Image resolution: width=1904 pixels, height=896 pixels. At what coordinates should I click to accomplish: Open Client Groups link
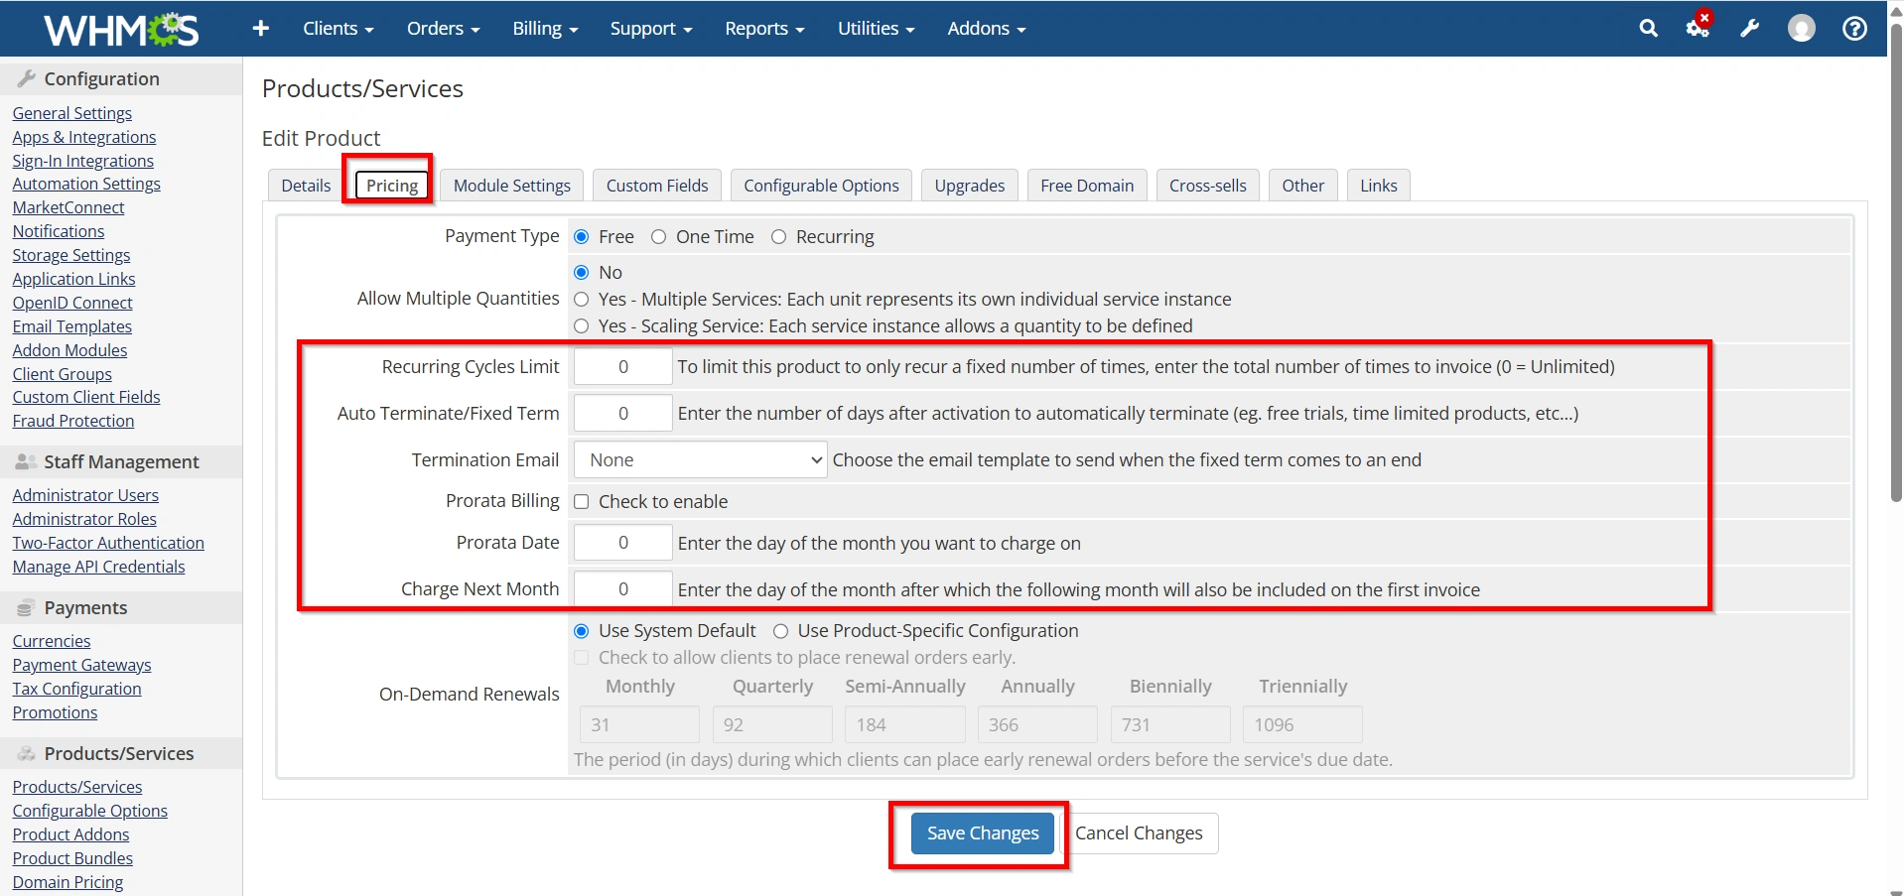[63, 374]
